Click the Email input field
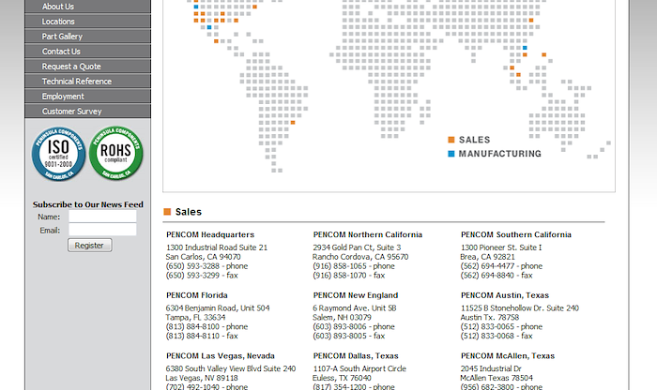 click(102, 230)
